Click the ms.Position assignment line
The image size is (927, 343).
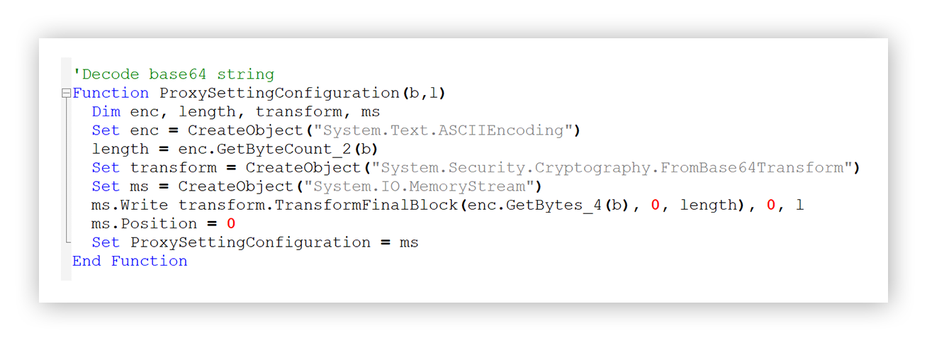(x=164, y=224)
